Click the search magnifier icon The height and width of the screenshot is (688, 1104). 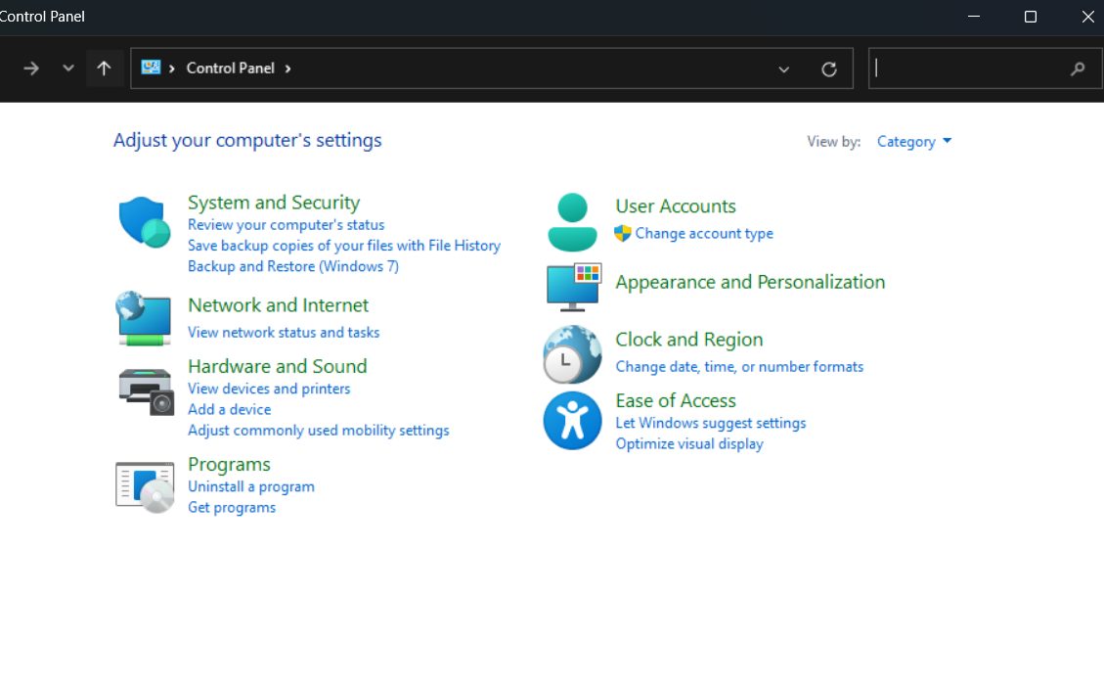pyautogui.click(x=1078, y=69)
